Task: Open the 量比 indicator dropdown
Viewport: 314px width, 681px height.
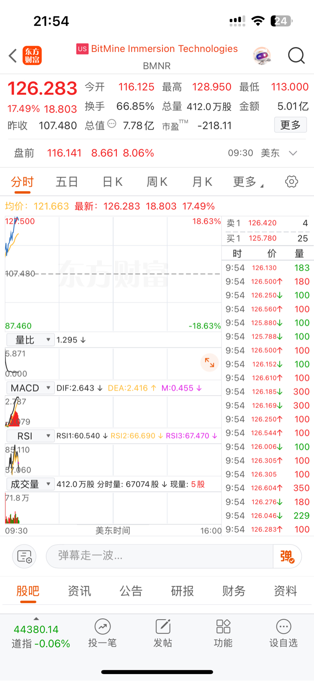Action: [31, 340]
